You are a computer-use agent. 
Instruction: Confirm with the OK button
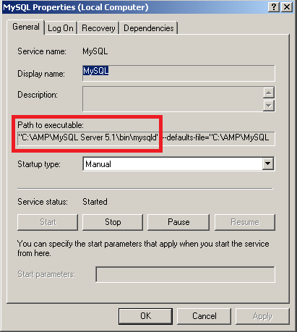tap(145, 316)
